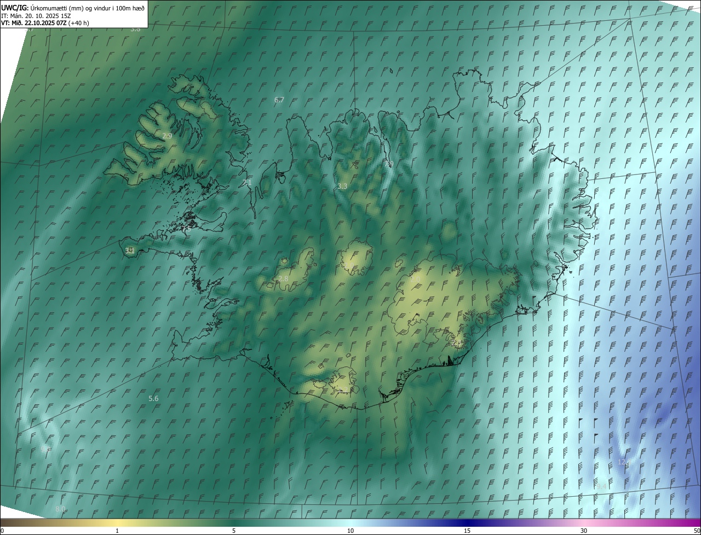Click the 2.8 value on the glacier
701x535 pixels.
pos(283,279)
